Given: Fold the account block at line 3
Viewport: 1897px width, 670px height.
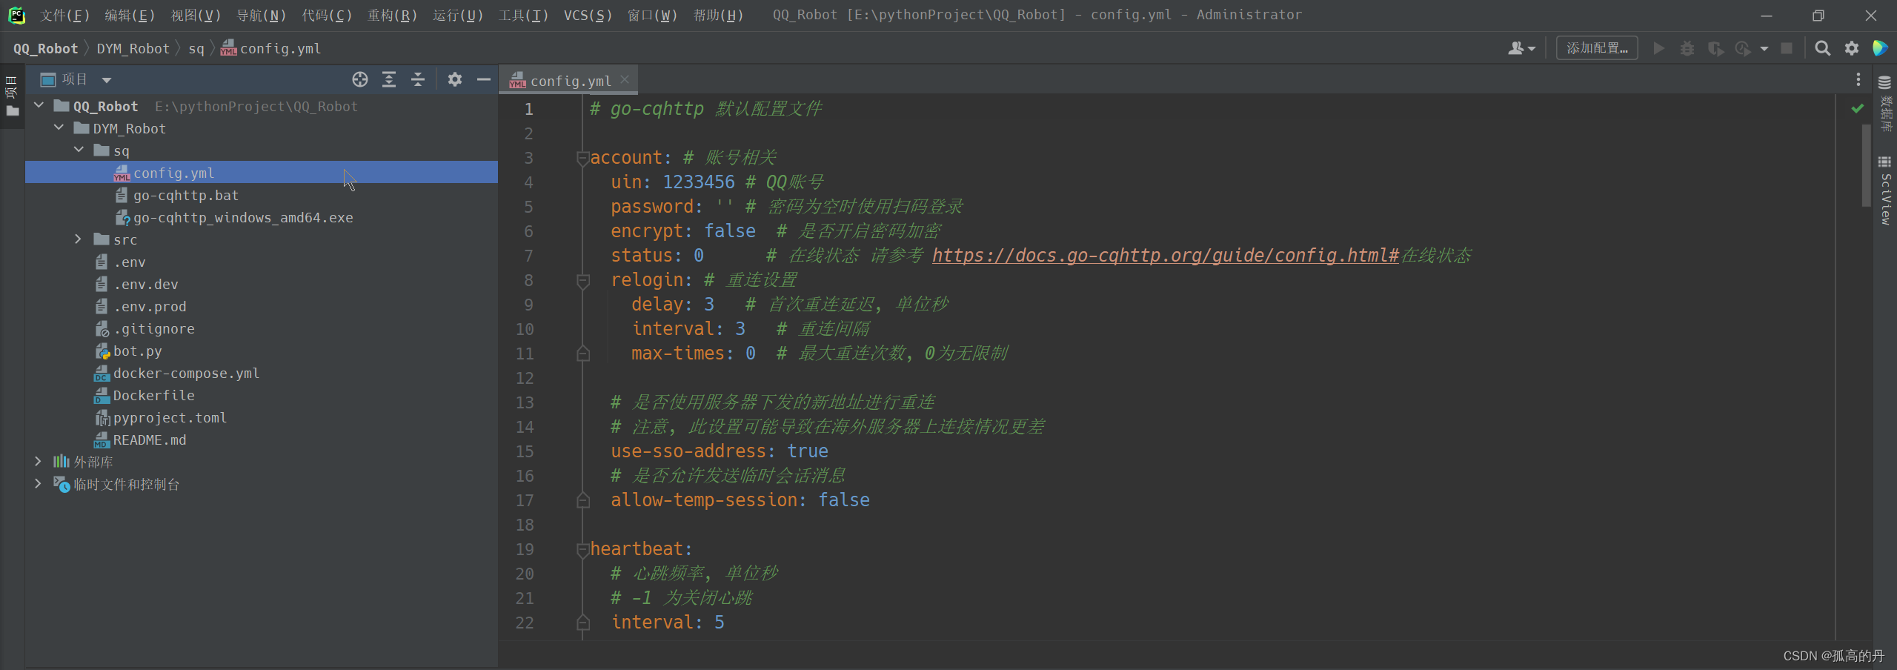Looking at the screenshot, I should 583,158.
